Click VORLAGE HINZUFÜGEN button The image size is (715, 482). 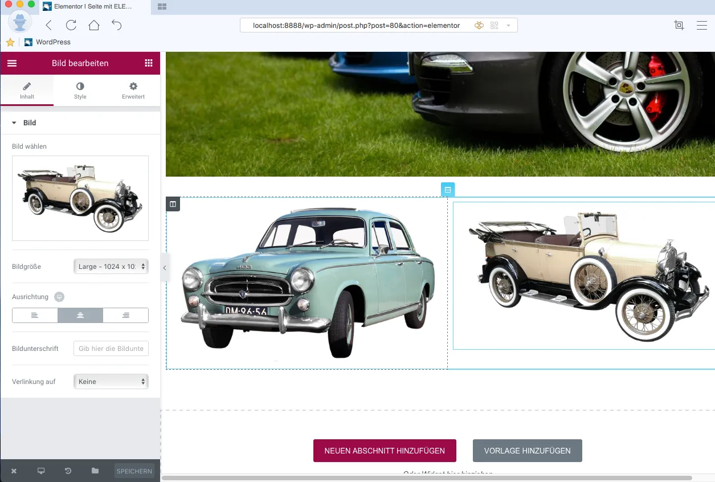pos(528,451)
